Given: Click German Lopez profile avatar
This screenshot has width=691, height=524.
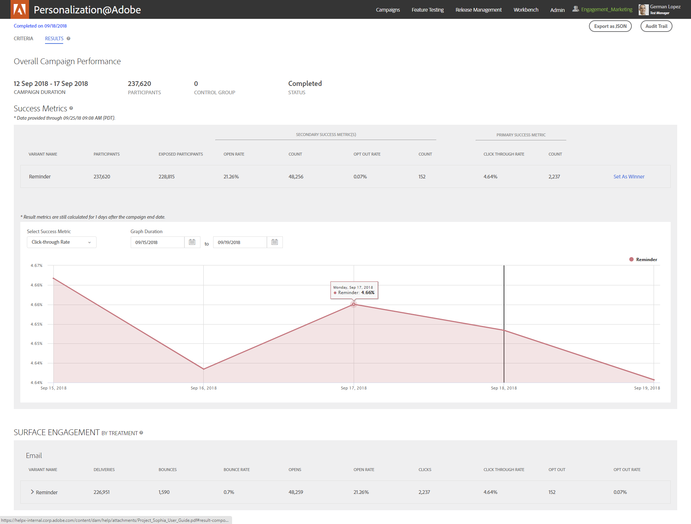Looking at the screenshot, I should [x=643, y=10].
